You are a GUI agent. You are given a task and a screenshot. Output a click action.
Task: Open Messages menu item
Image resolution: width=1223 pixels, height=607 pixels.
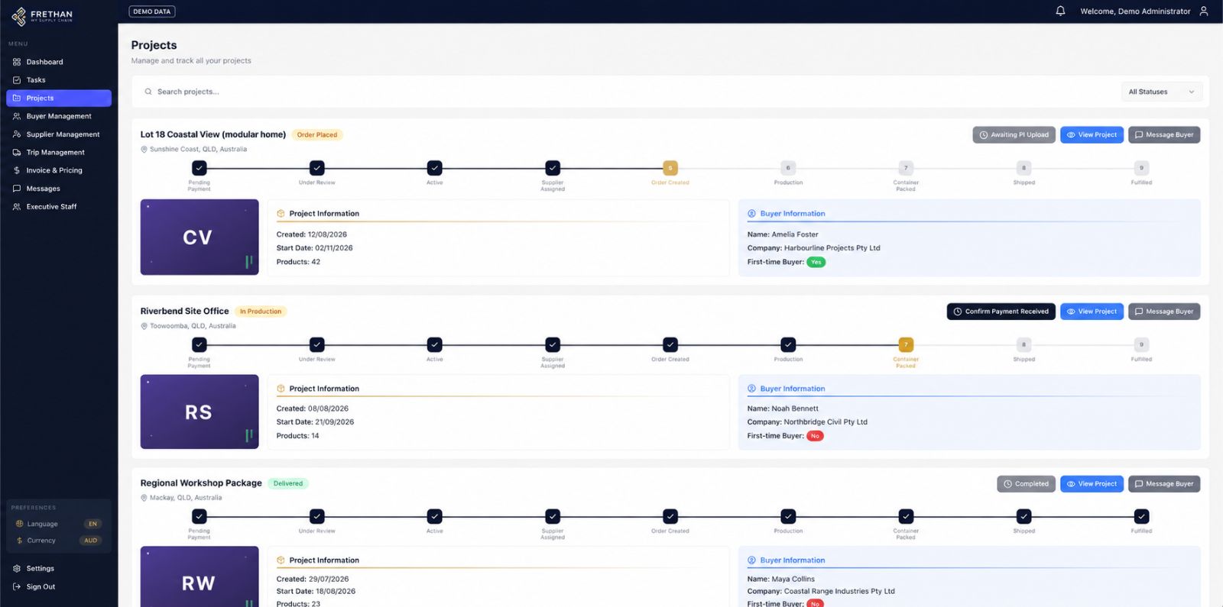(59, 189)
